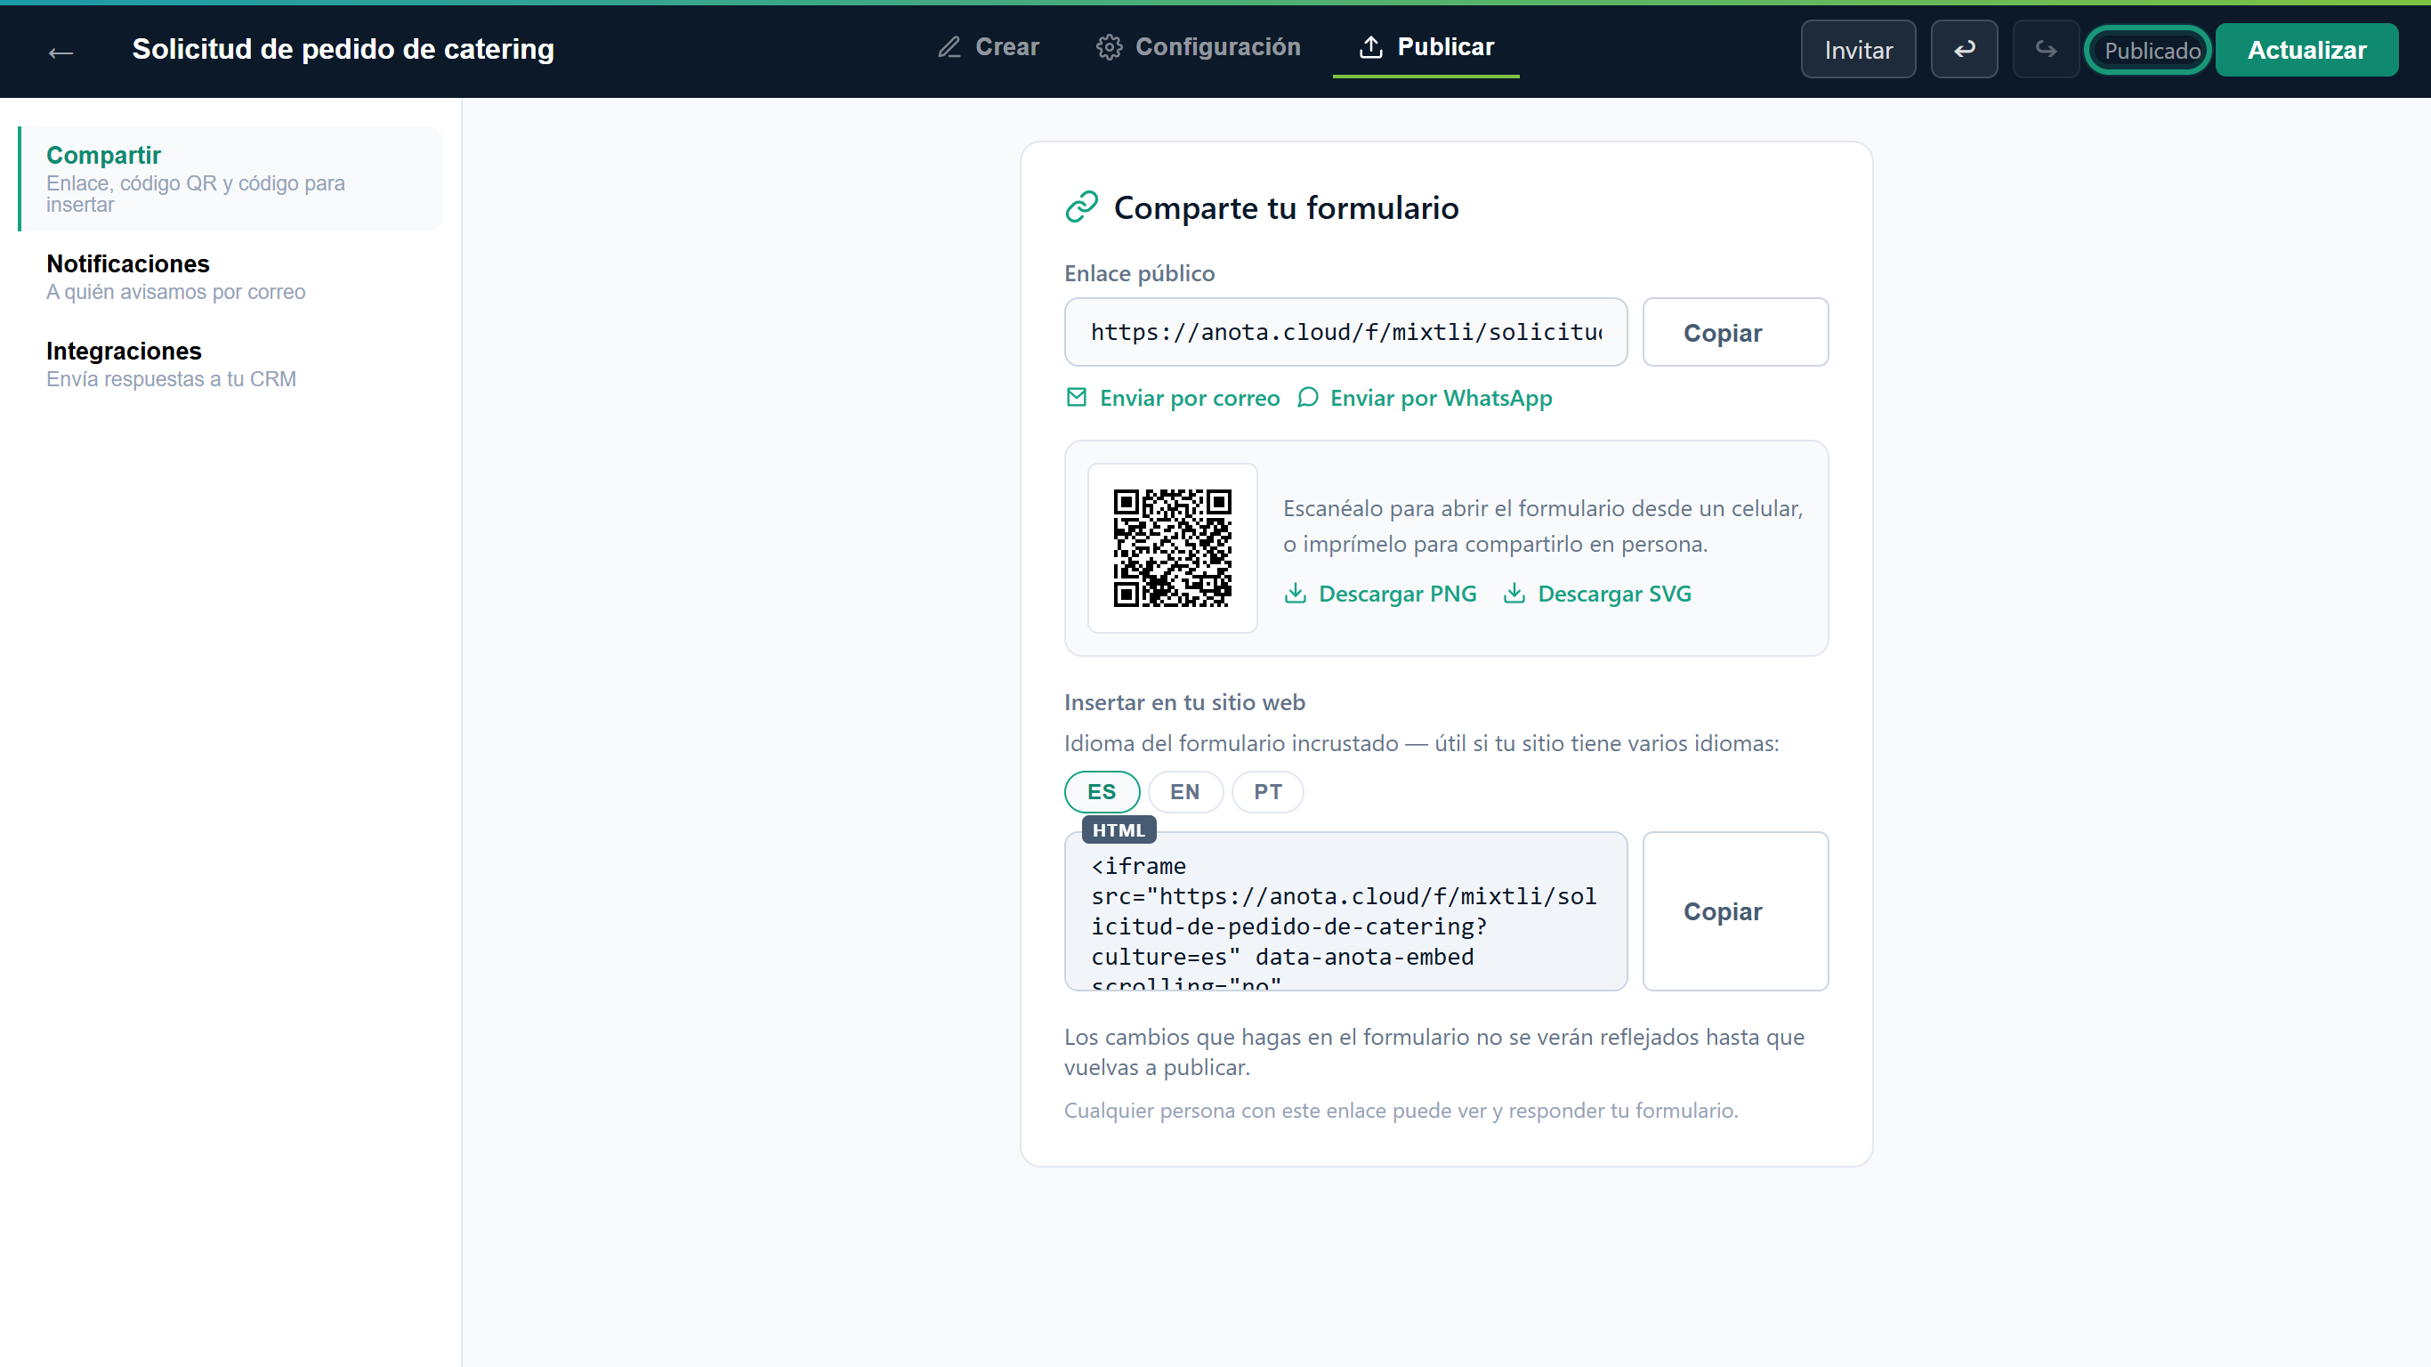Switch to the Publicar tab
The image size is (2431, 1367).
[x=1426, y=47]
